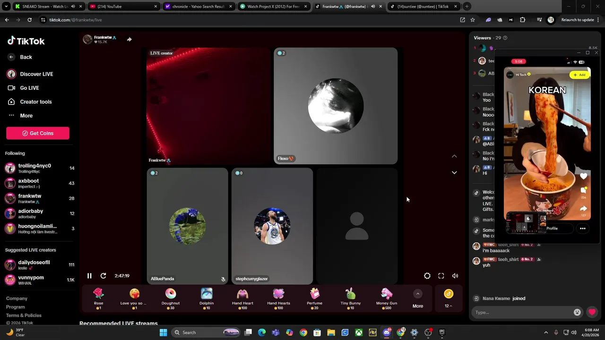Open suggested creator vunnypom
Image resolution: width=605 pixels, height=340 pixels.
(40, 280)
